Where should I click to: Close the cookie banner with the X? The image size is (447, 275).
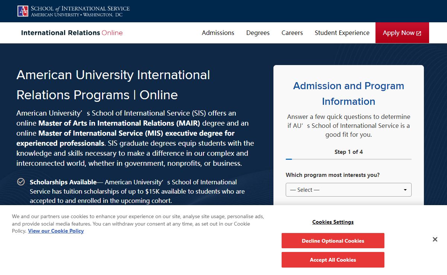click(435, 239)
